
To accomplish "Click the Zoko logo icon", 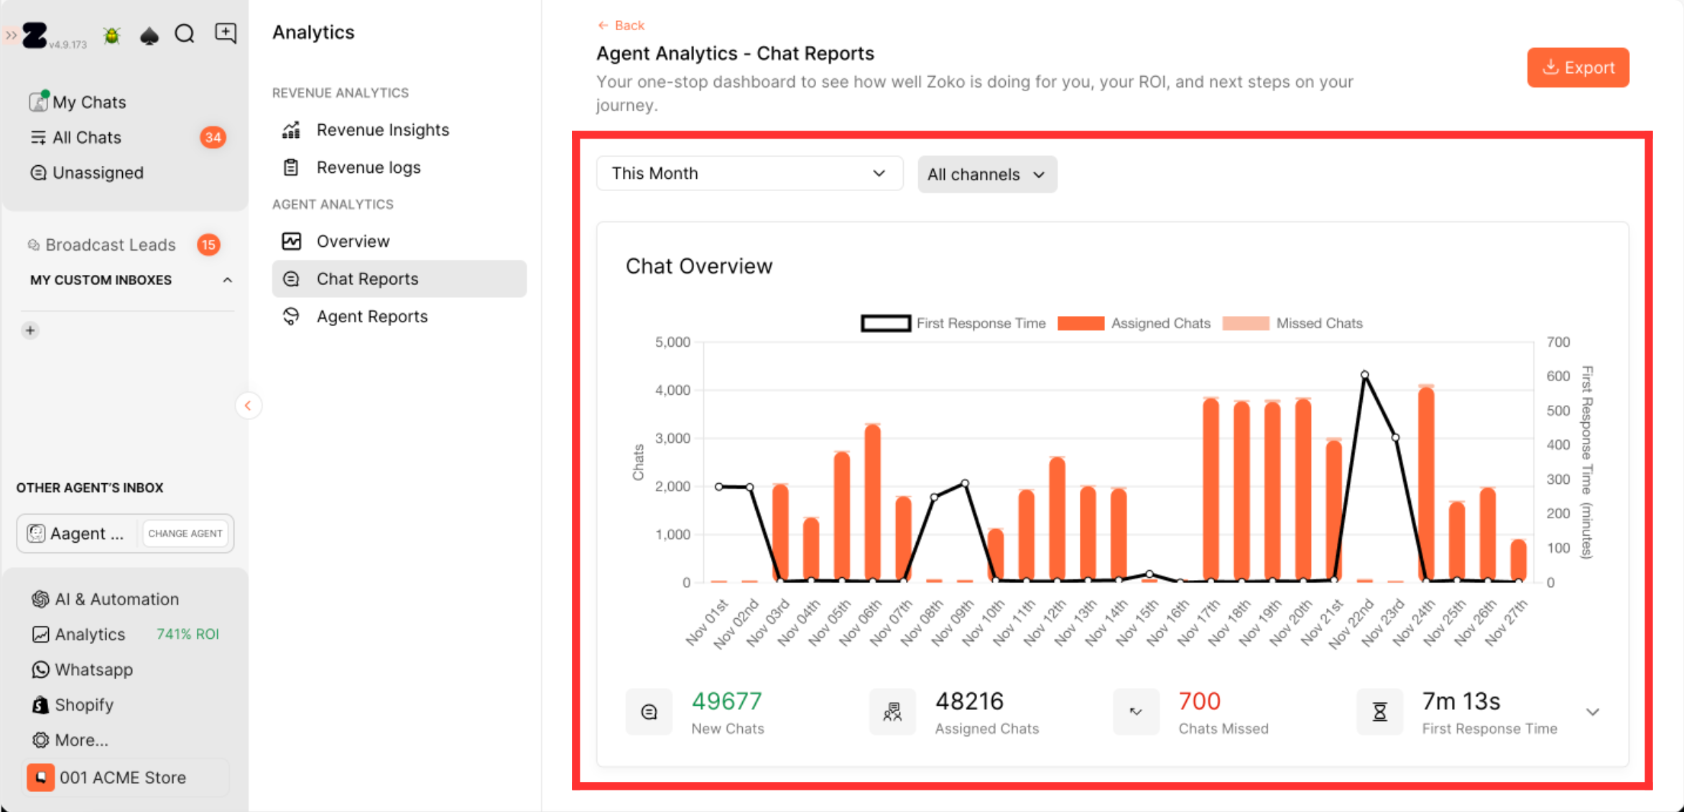I will click(34, 34).
